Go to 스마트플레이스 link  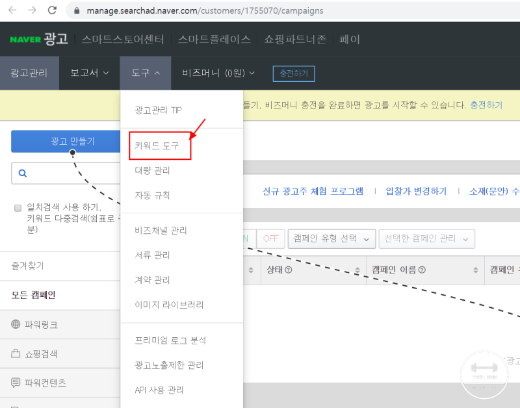coord(214,40)
